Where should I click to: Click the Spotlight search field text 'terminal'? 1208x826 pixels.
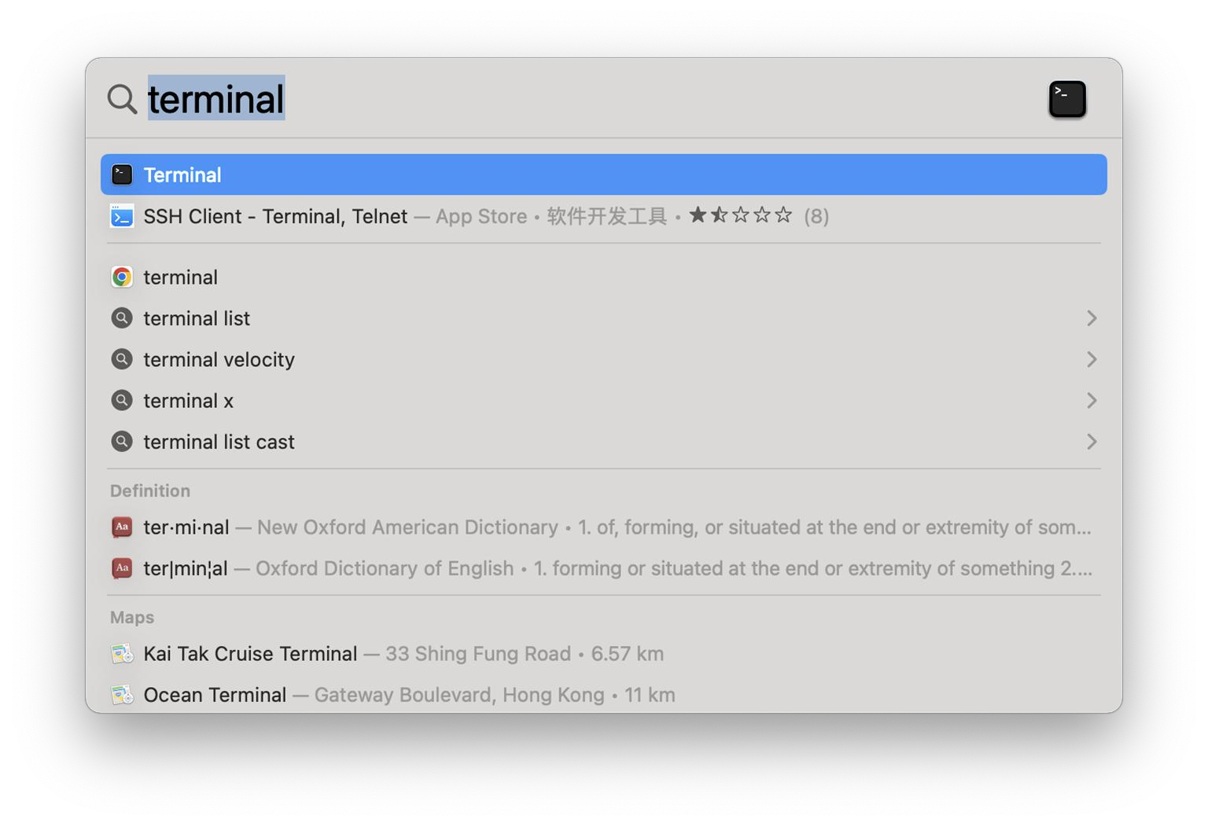(x=216, y=99)
